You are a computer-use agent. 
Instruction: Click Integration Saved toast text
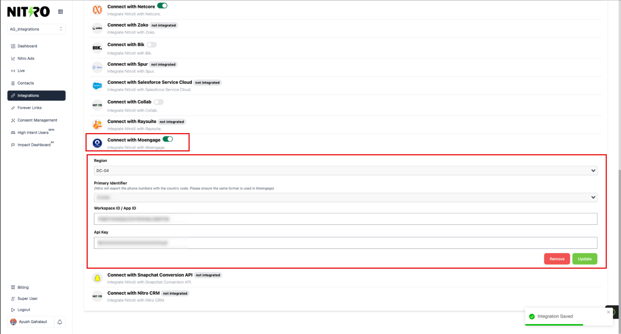pyautogui.click(x=555, y=316)
